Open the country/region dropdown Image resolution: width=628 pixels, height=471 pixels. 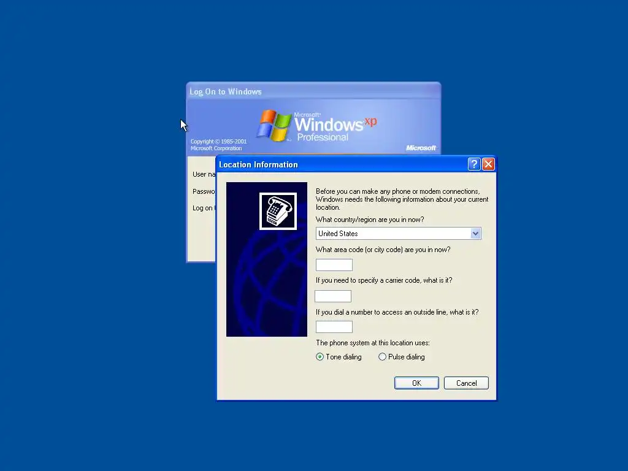coord(475,234)
